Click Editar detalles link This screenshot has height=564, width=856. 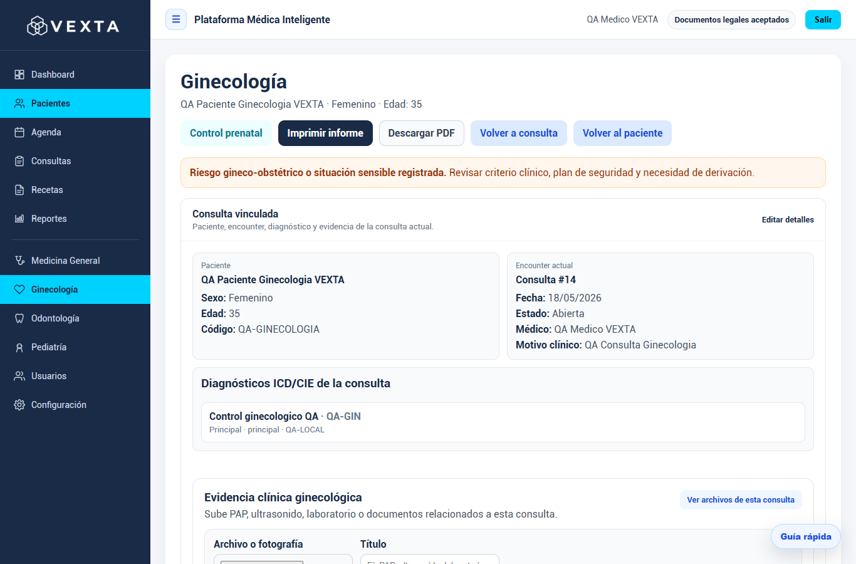click(x=788, y=219)
